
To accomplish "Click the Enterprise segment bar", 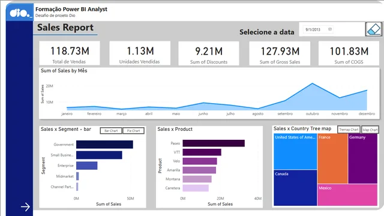I will click(86, 166).
